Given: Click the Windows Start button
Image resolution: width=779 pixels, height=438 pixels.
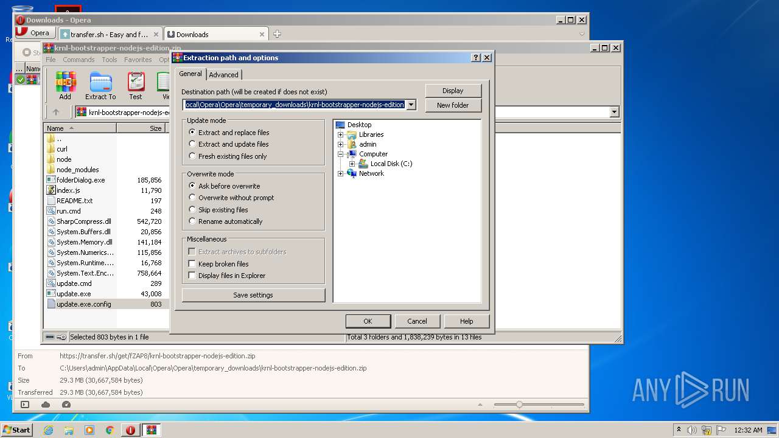Looking at the screenshot, I should tap(16, 430).
